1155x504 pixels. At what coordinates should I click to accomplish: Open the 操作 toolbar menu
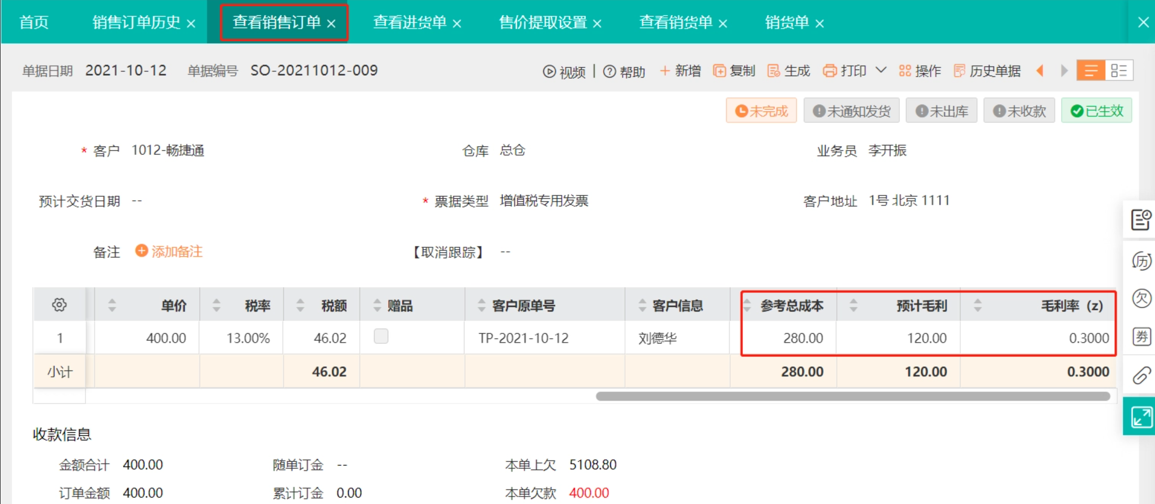(920, 71)
